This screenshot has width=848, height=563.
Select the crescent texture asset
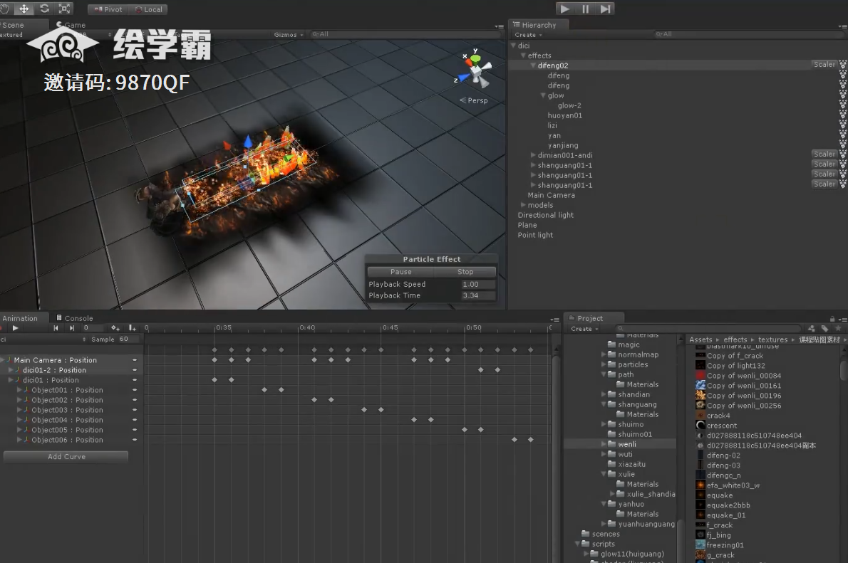721,425
